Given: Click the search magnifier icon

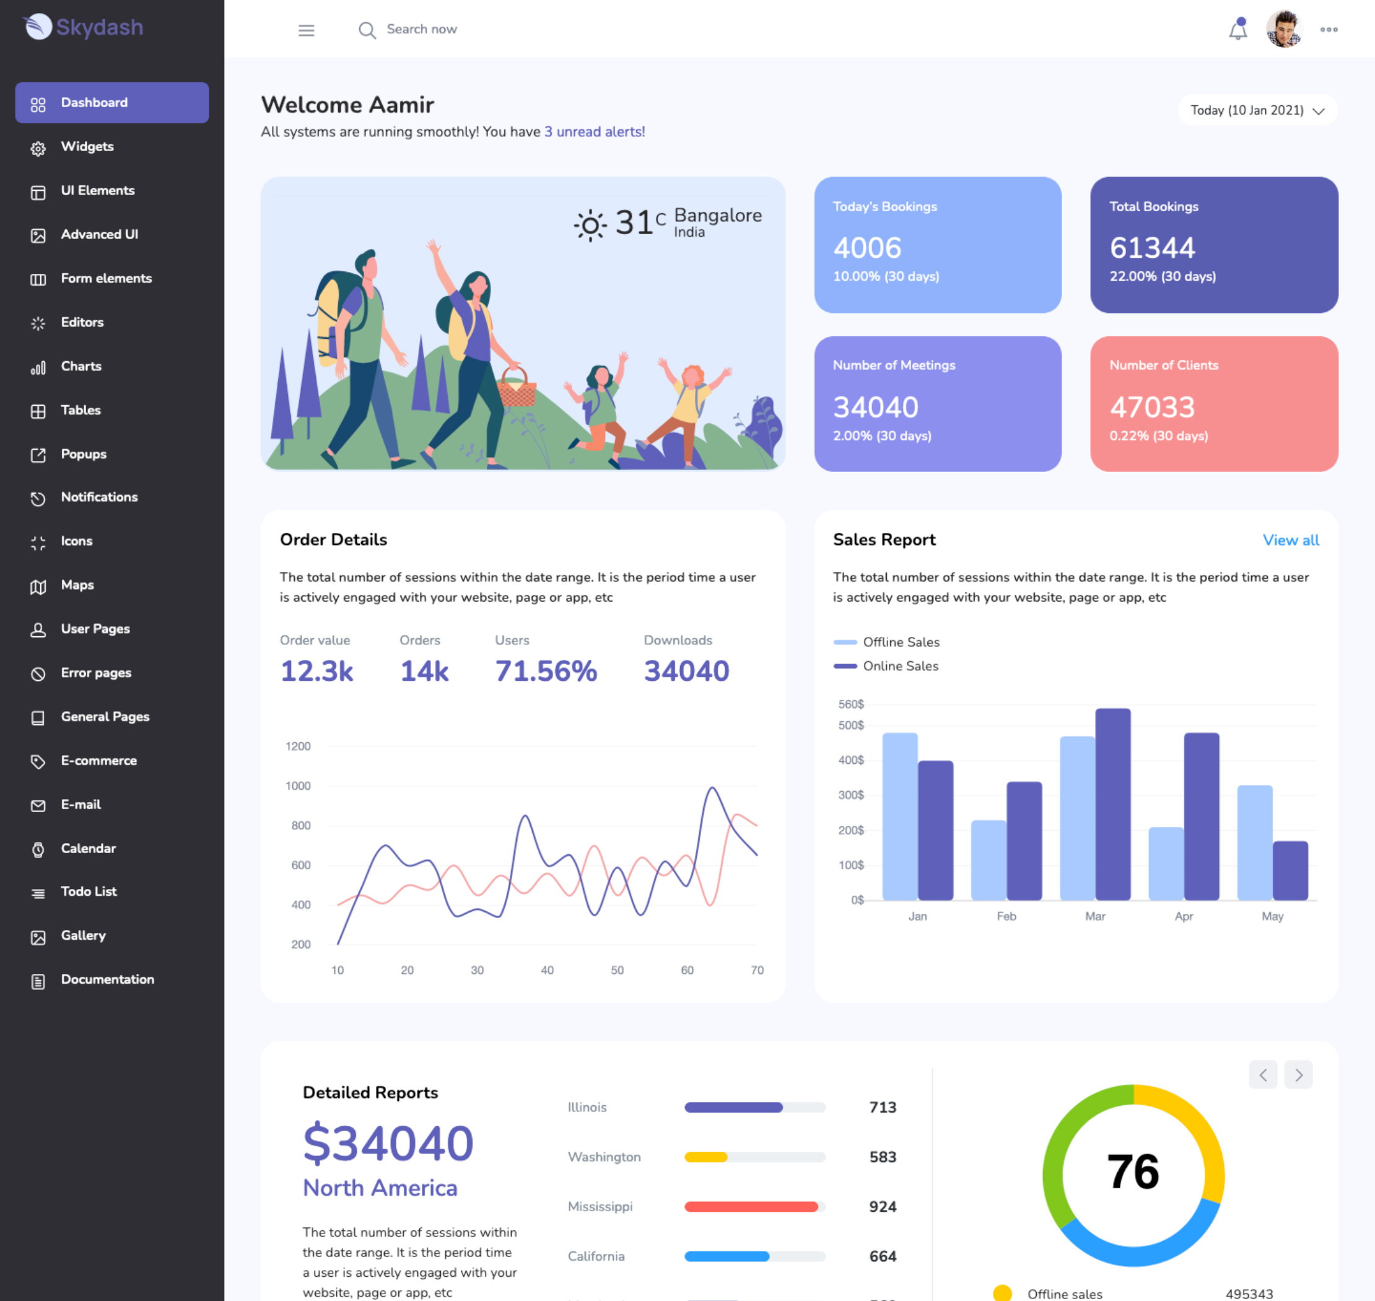Looking at the screenshot, I should [x=367, y=30].
